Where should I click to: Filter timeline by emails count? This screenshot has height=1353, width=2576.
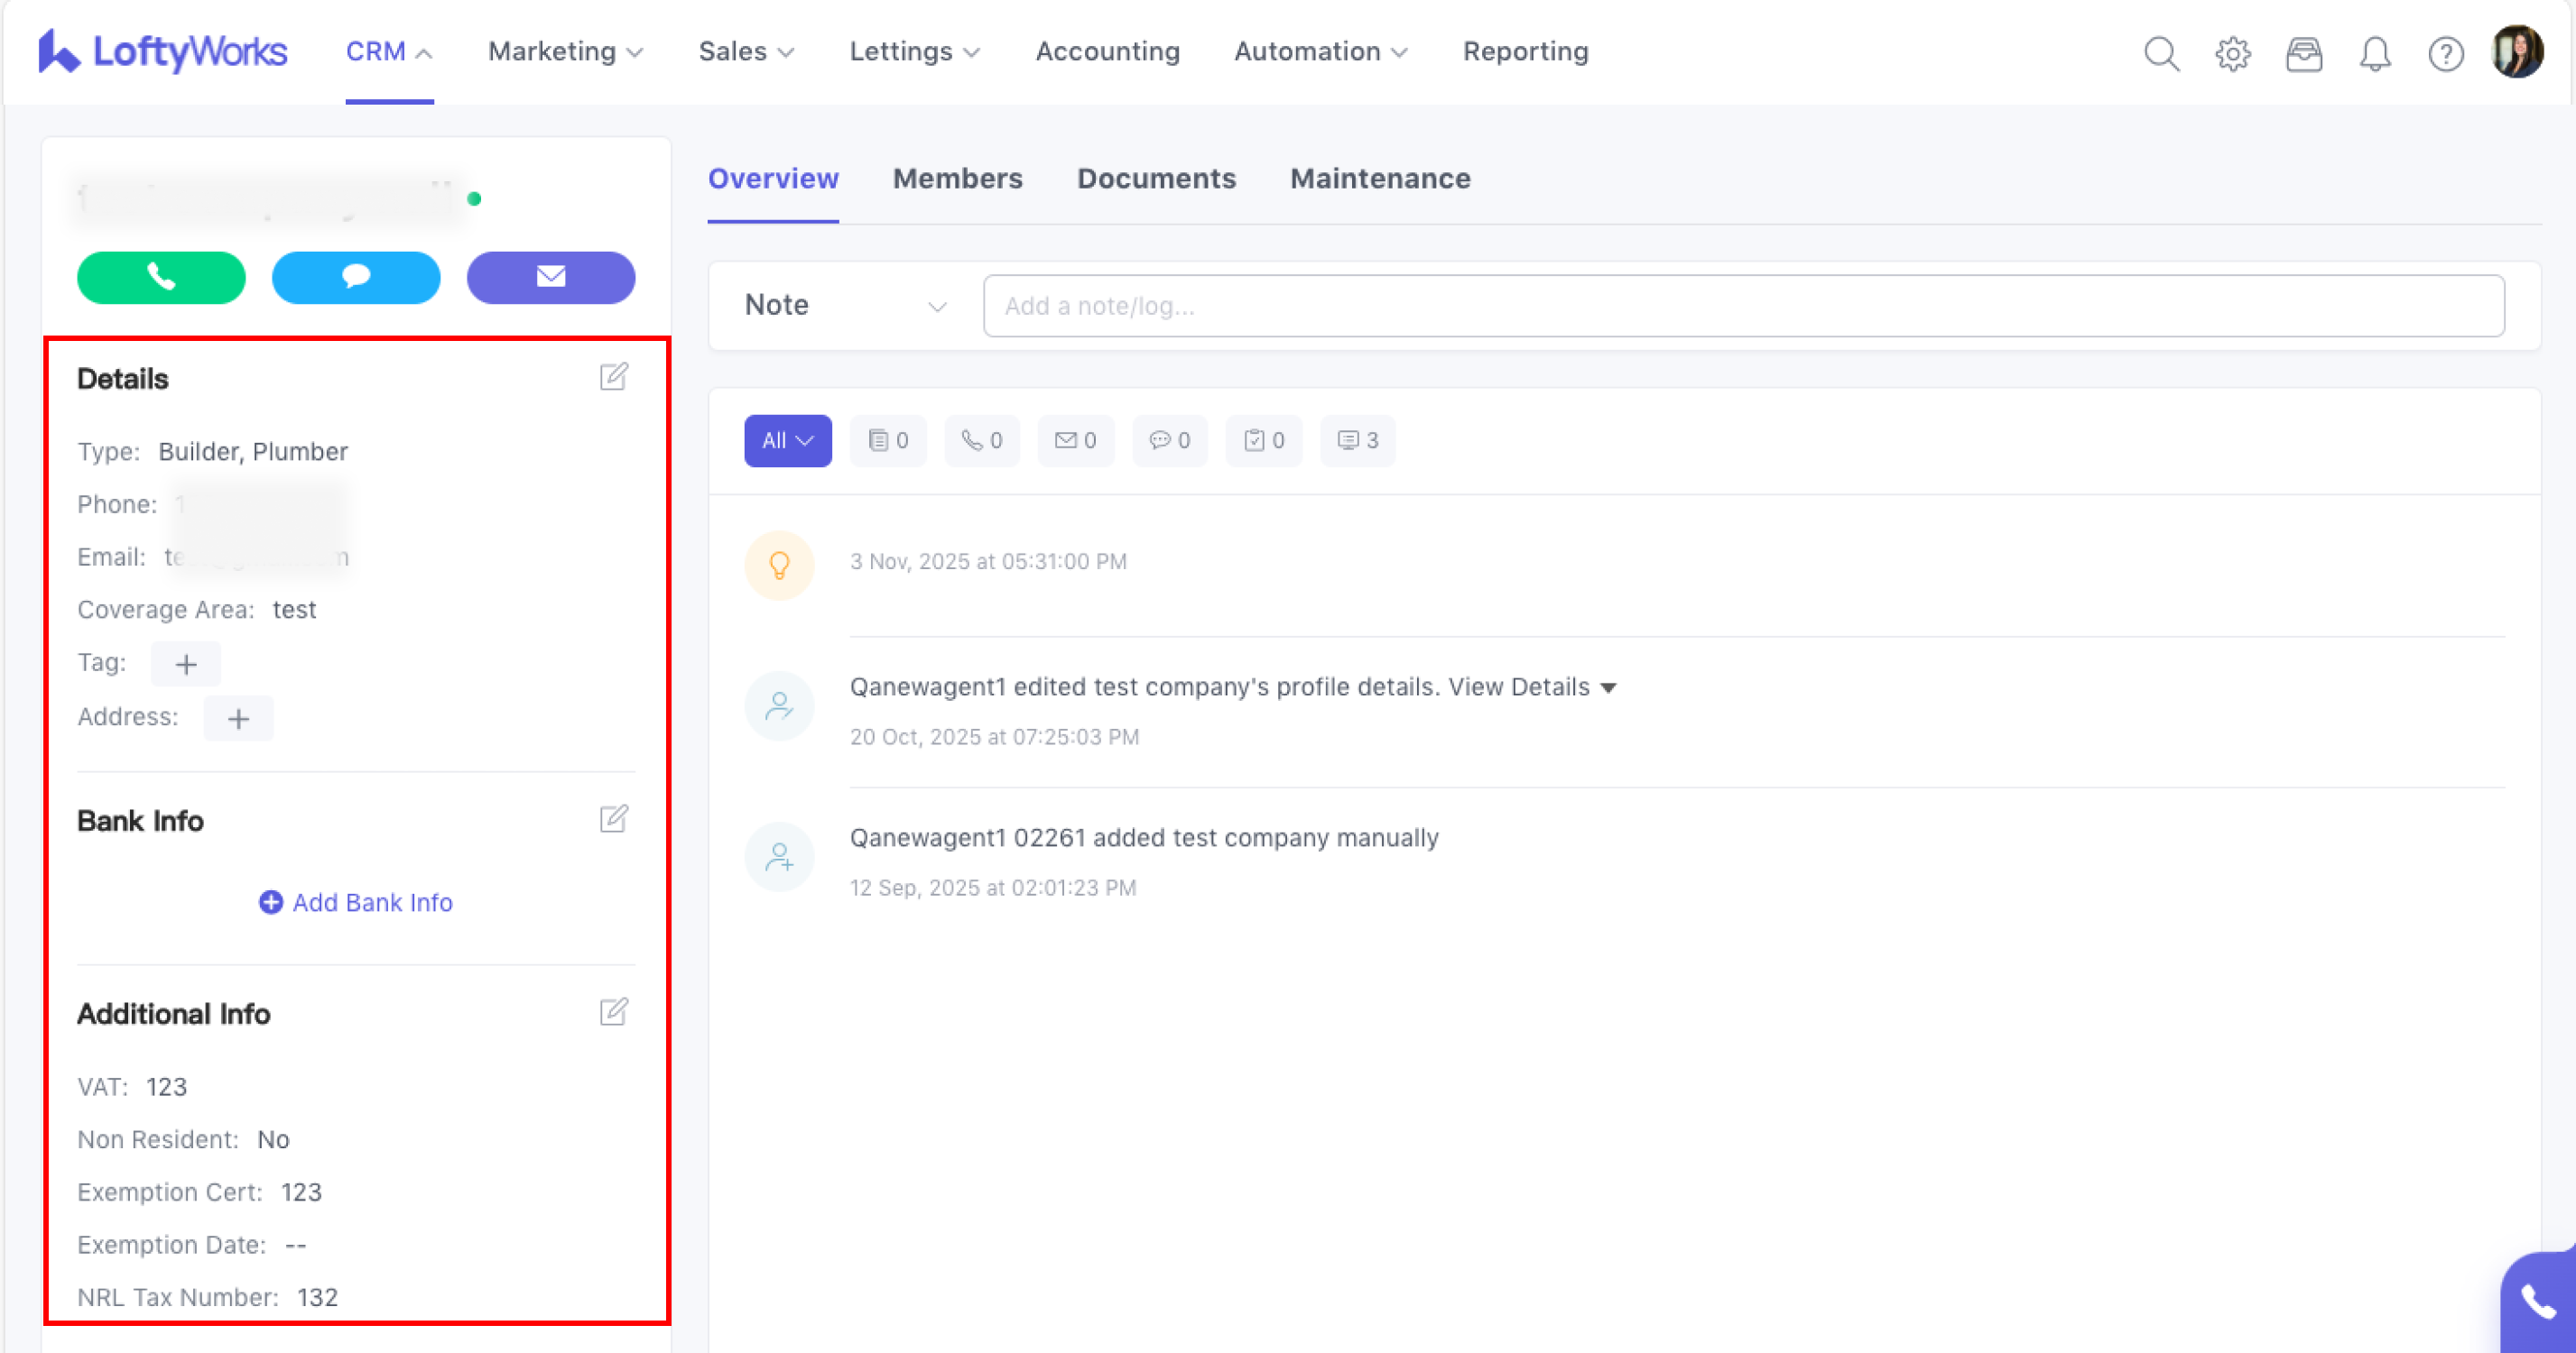[1075, 441]
